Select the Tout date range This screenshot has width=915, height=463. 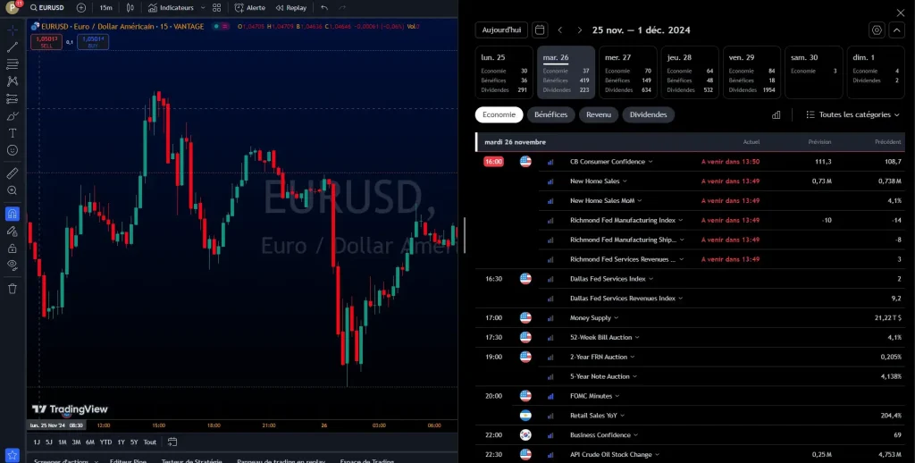coord(150,442)
